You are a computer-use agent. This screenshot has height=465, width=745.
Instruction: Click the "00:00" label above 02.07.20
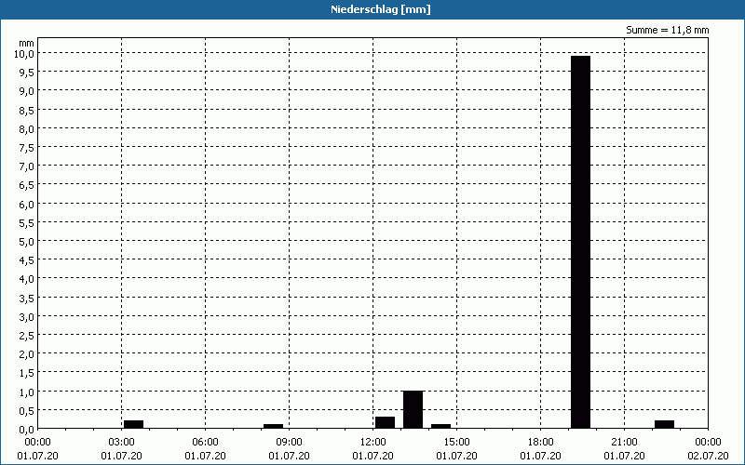(x=708, y=443)
